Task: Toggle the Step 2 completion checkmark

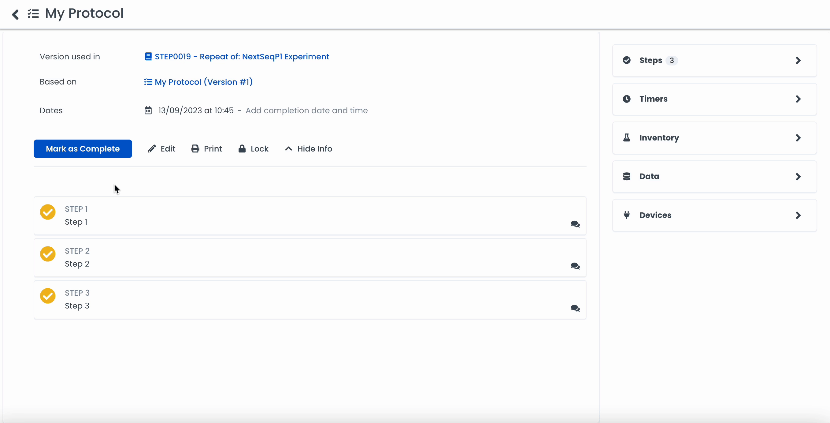Action: 48,254
